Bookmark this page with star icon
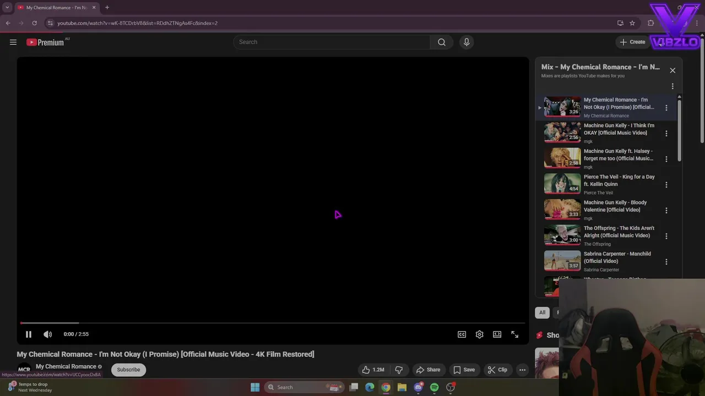The width and height of the screenshot is (705, 396). click(x=632, y=23)
